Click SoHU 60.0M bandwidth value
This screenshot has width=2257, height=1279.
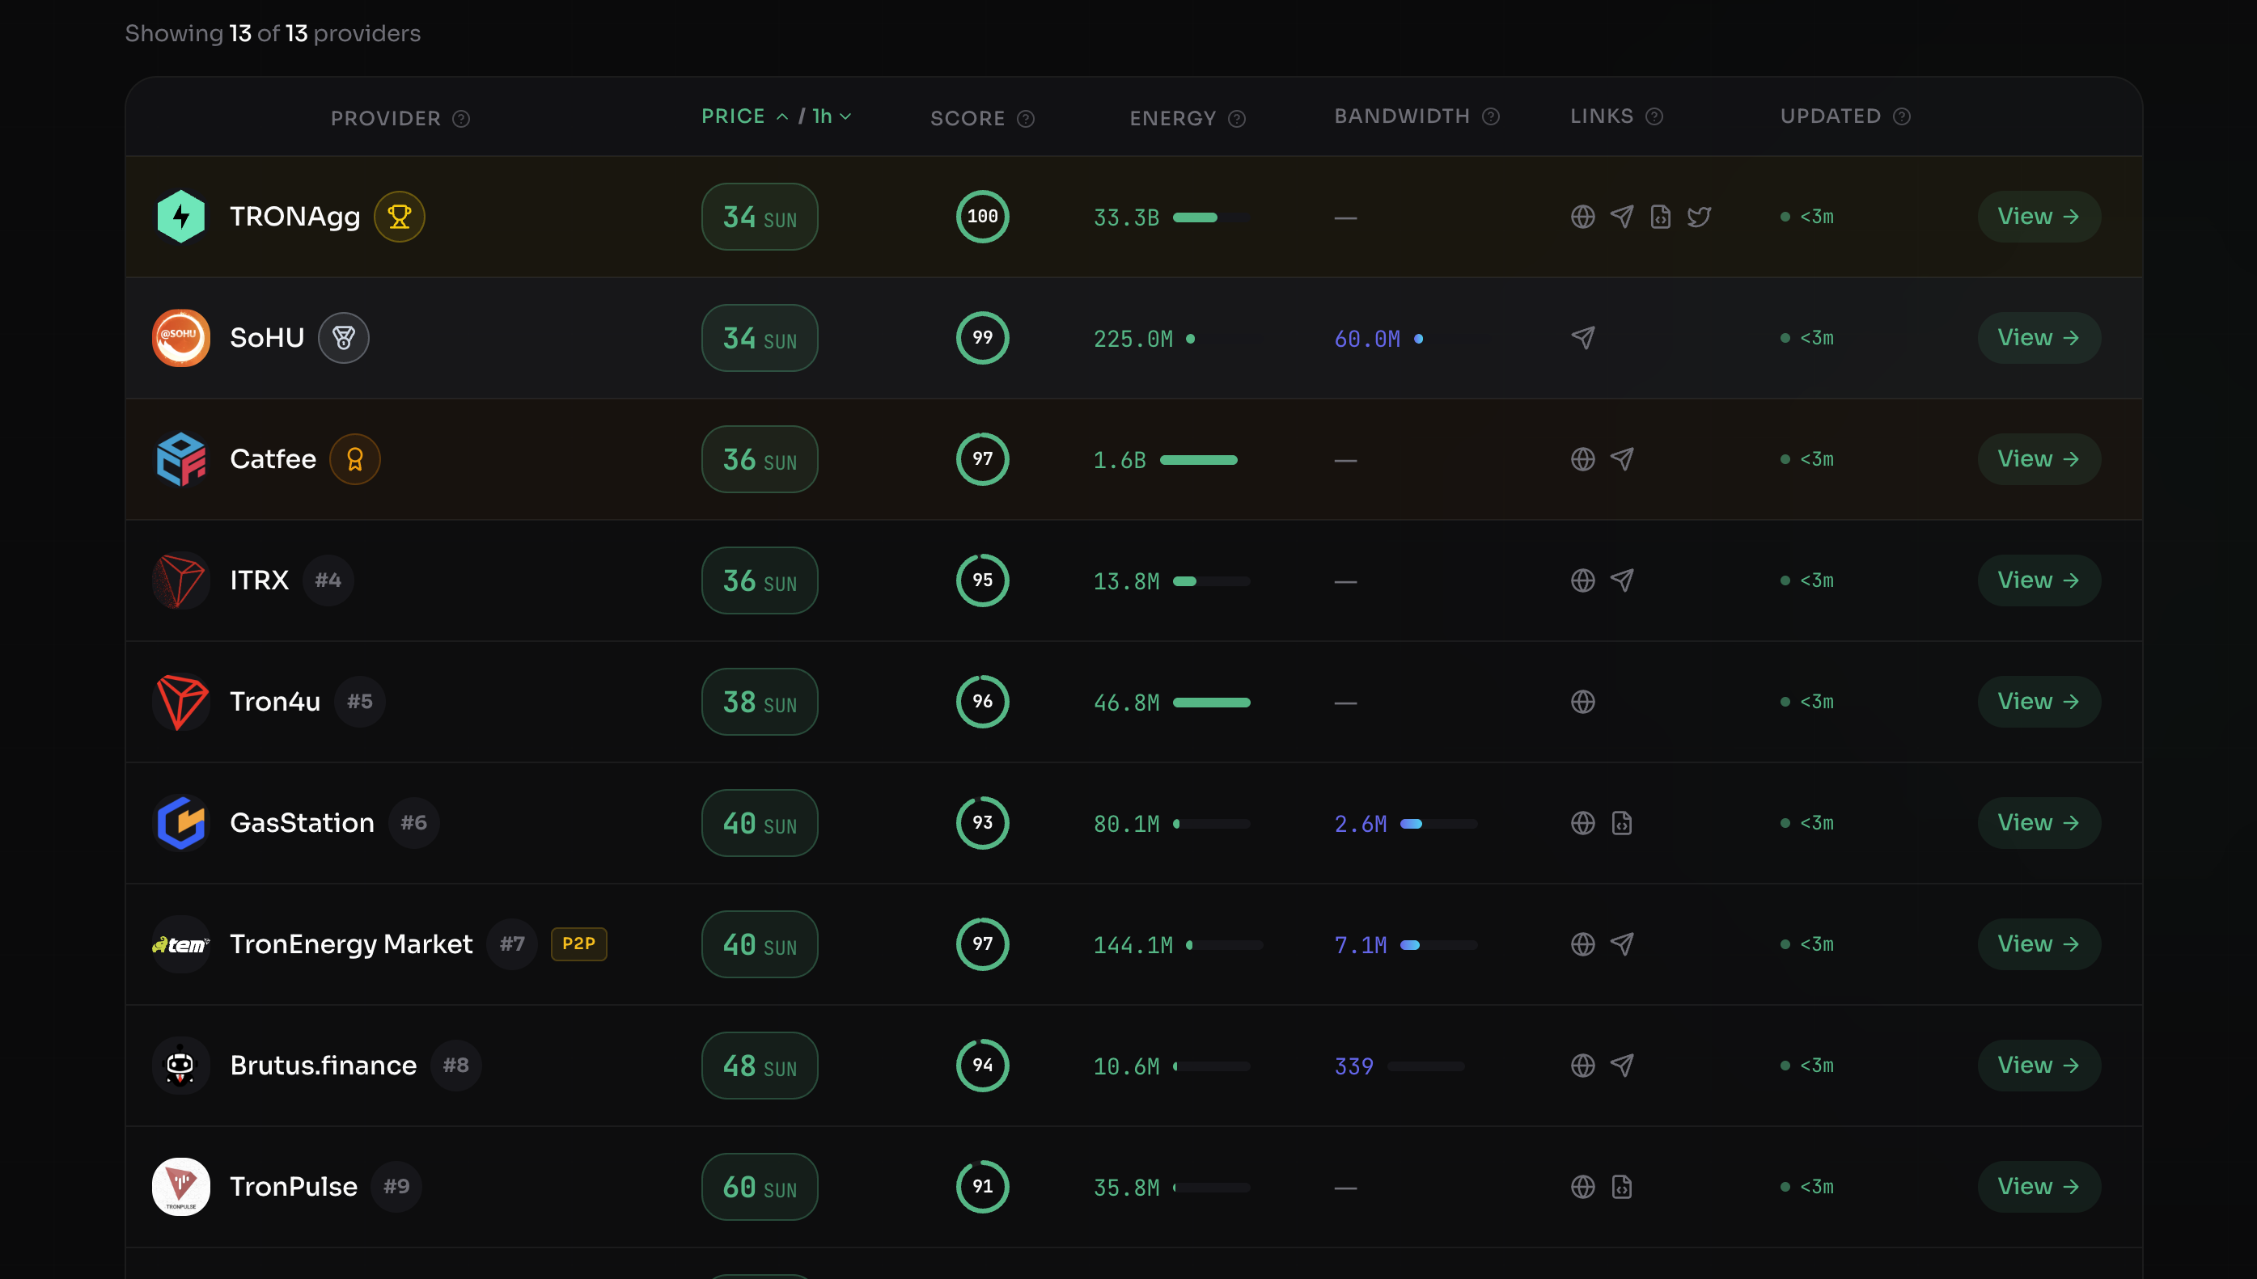(1366, 338)
